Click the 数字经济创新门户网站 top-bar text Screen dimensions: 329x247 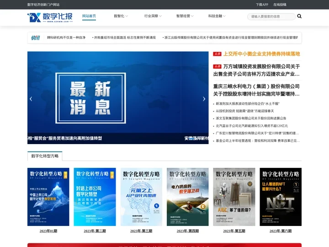[x=43, y=5]
